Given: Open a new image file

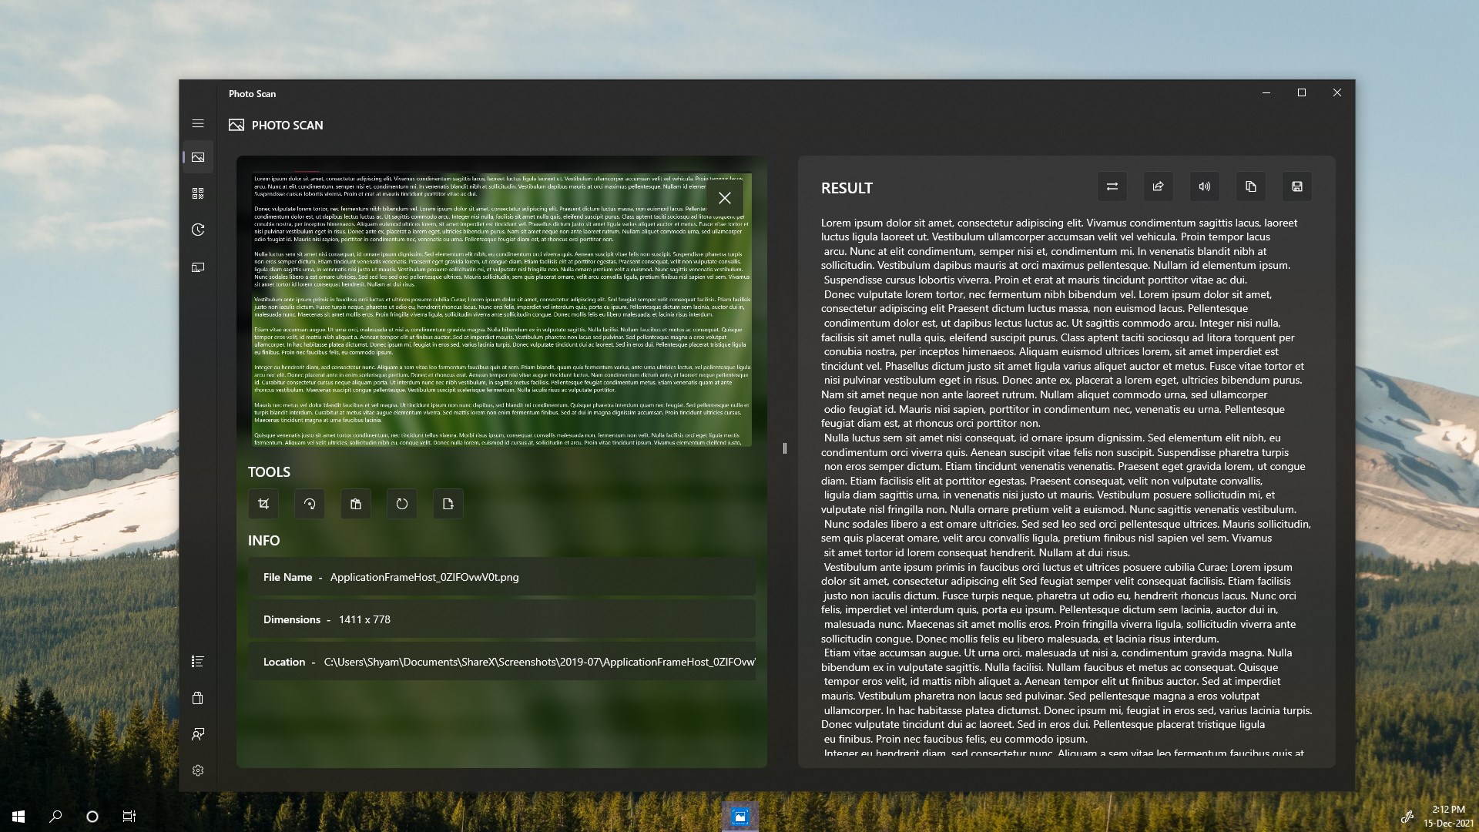Looking at the screenshot, I should coord(448,504).
